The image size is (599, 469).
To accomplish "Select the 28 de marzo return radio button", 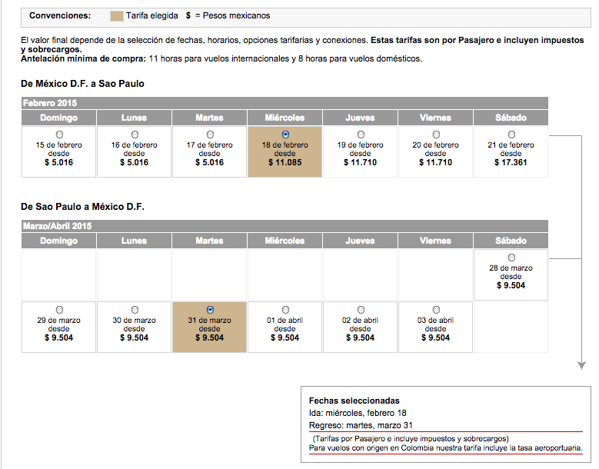I will (x=511, y=258).
